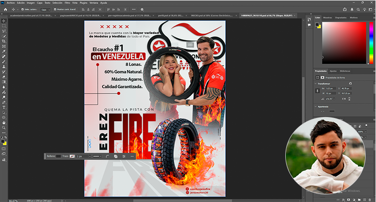This screenshot has width=376, height=202.
Task: Open the 'Capa' auto-select dropdown
Action: click(45, 9)
